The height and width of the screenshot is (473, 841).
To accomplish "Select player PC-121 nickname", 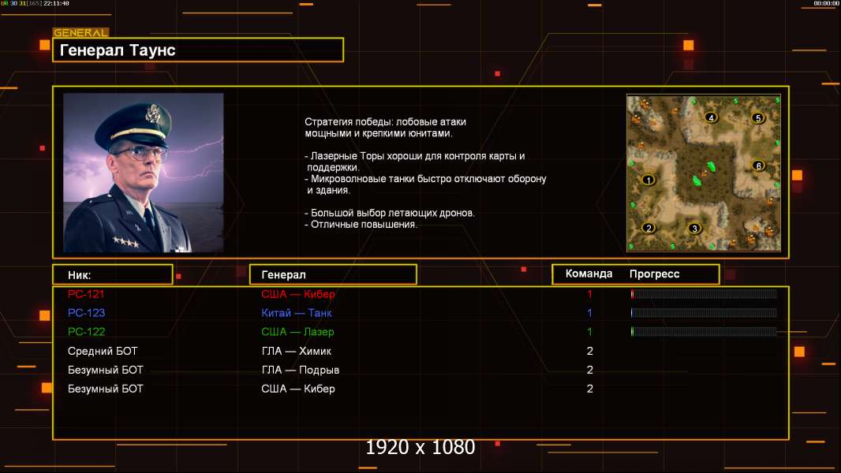I will (x=86, y=294).
